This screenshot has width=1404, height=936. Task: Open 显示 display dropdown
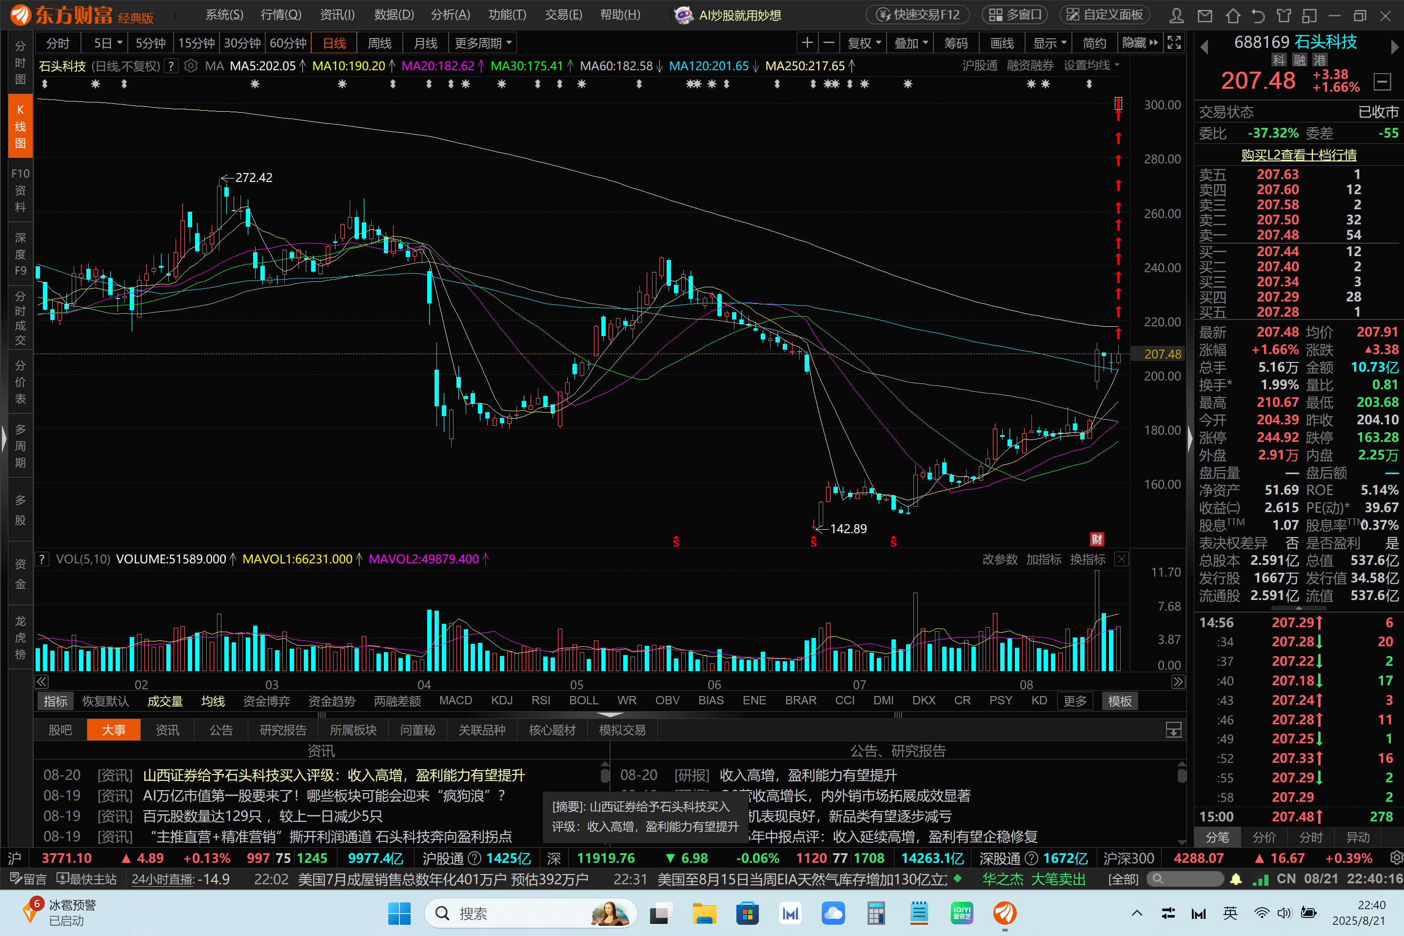point(1049,43)
